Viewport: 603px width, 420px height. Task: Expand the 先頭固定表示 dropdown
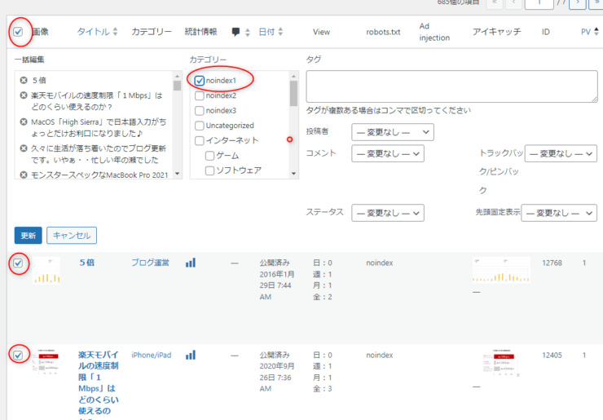[559, 213]
